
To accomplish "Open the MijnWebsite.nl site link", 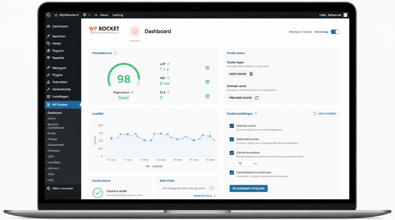I will tap(66, 15).
